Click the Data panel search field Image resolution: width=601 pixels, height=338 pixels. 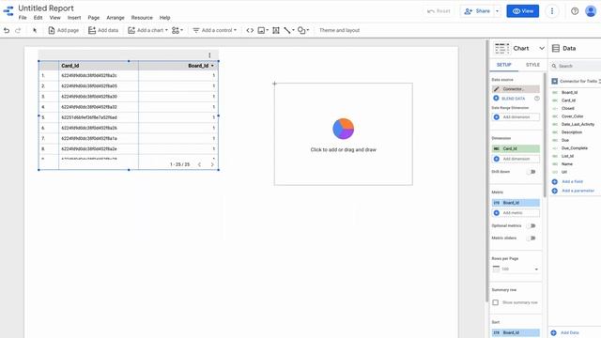coord(576,66)
